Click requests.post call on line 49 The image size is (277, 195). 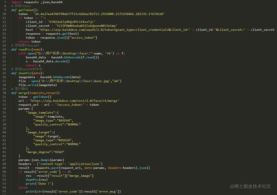point(92,168)
